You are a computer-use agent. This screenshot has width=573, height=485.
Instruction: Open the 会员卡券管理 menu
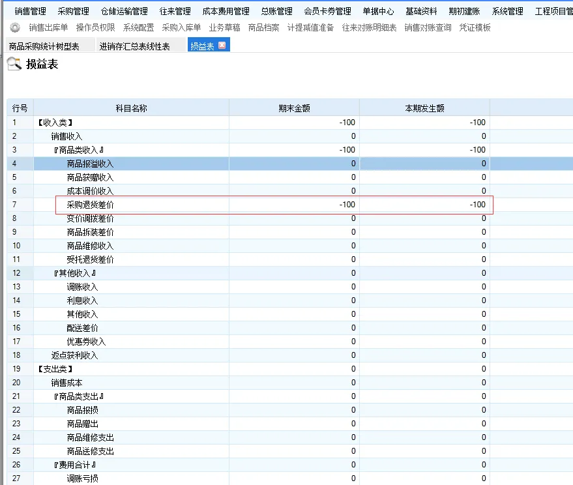pos(327,11)
